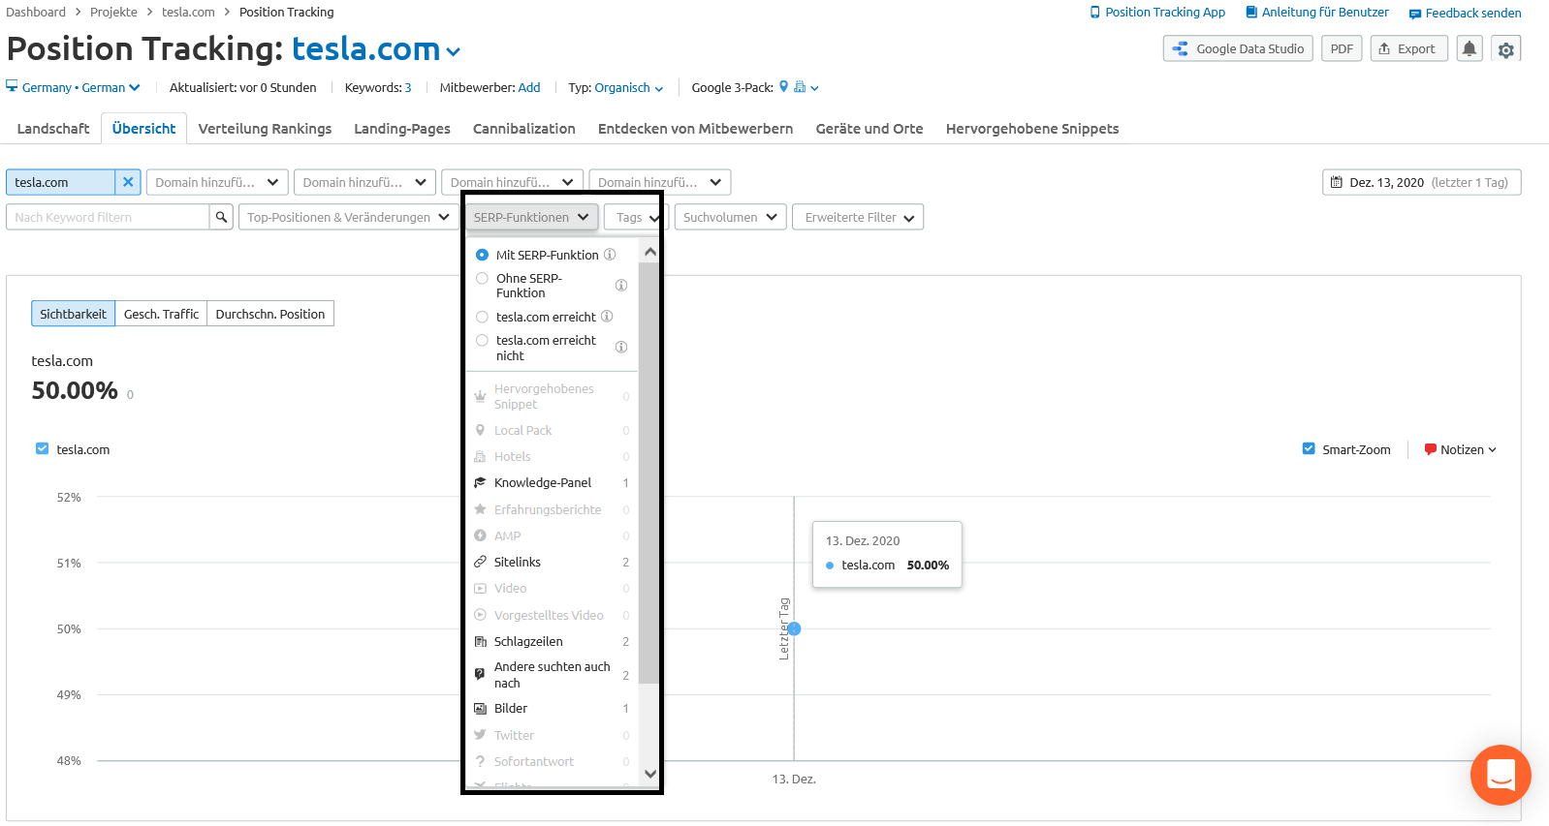
Task: Toggle Smart-Zoom checkbox
Action: tap(1309, 448)
